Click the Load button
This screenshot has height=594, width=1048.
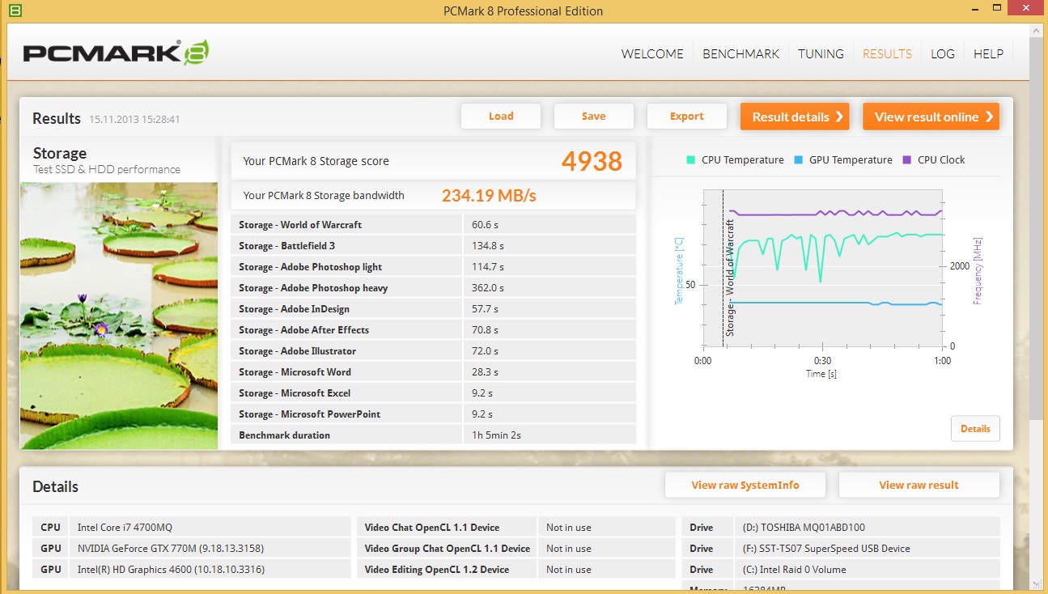[501, 117]
